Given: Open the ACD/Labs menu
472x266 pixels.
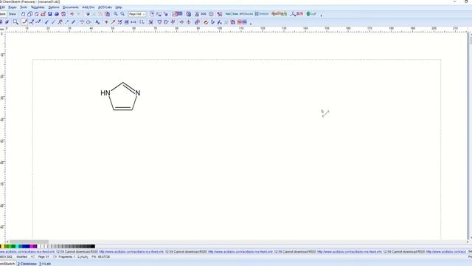Looking at the screenshot, I should (x=105, y=7).
